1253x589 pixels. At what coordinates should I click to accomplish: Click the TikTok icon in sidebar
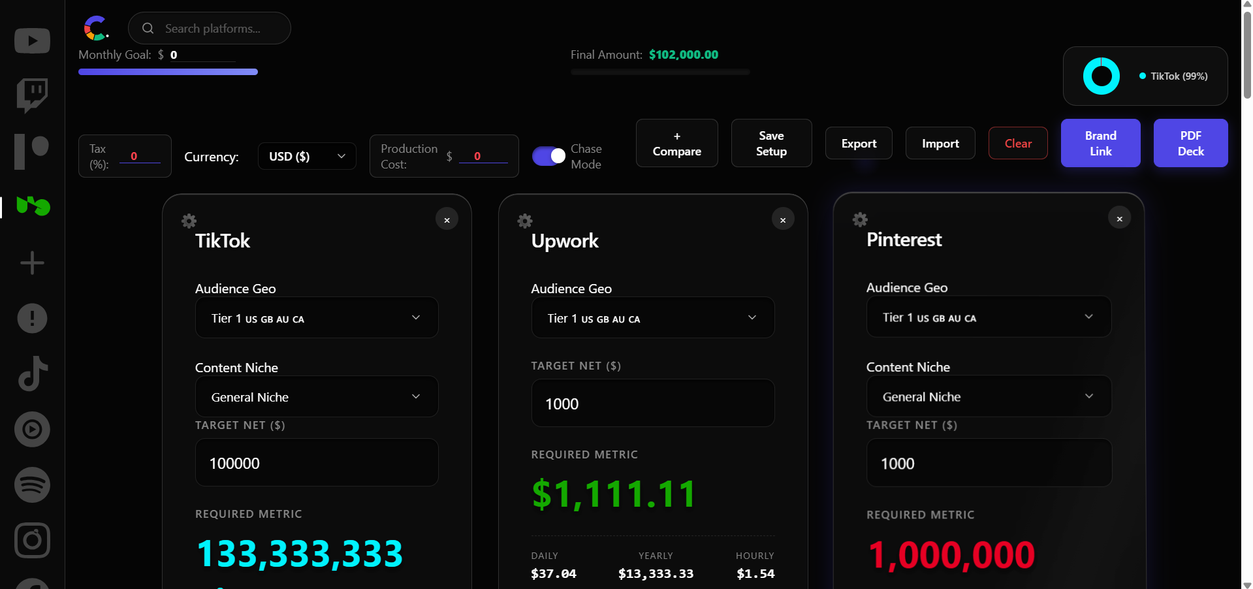pos(33,374)
